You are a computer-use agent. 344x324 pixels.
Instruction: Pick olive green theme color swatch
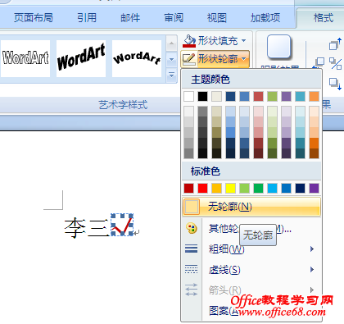[x=272, y=96]
